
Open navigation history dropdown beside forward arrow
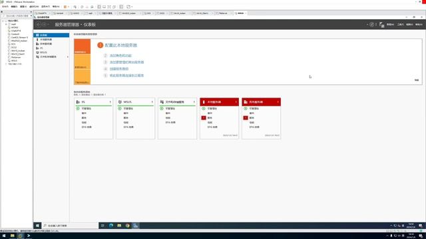point(49,25)
